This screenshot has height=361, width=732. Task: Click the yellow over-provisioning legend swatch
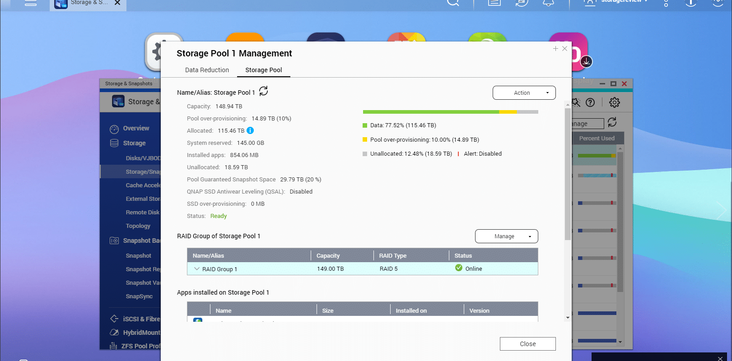tap(365, 139)
